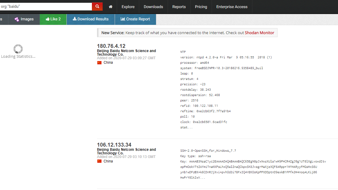Click the 'refid: 100.122.108.11' line
The image size is (338, 190).
[199, 106]
